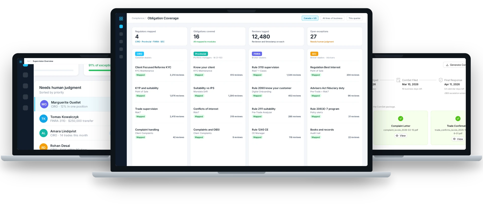The height and width of the screenshot is (204, 483).
Task: Click the blue CIRO regulator badge
Action: [140, 54]
